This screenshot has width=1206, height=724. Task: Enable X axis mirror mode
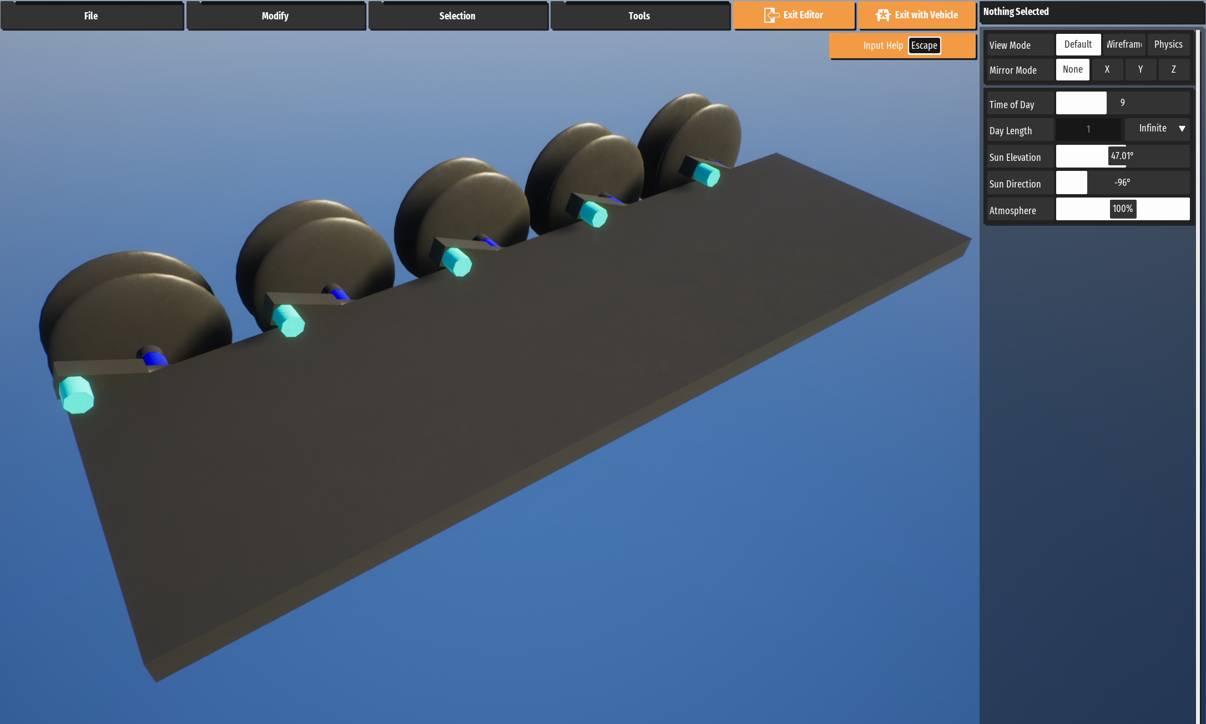1107,69
